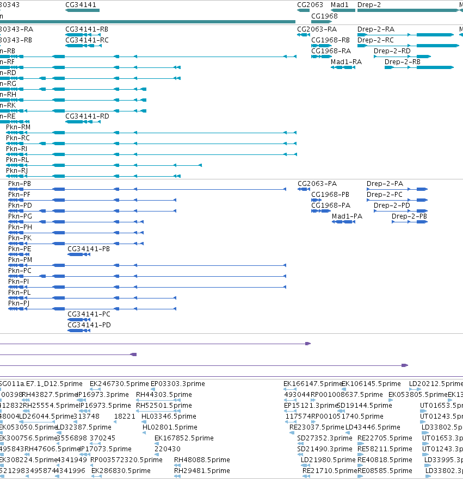The width and height of the screenshot is (463, 479).
Task: Click EST EK286830.5prime
Action: coord(121,471)
